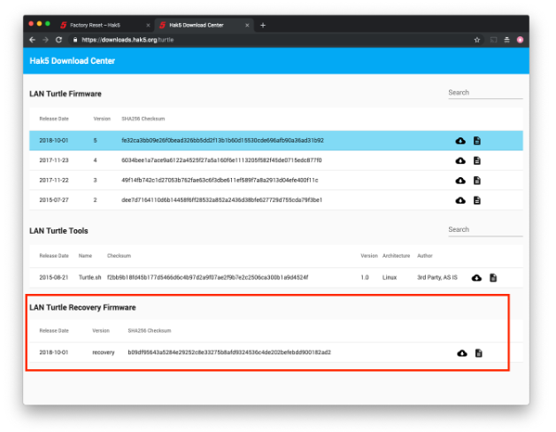Image resolution: width=556 pixels, height=432 pixels.
Task: Open release notes for firmware version 3
Action: (x=477, y=181)
